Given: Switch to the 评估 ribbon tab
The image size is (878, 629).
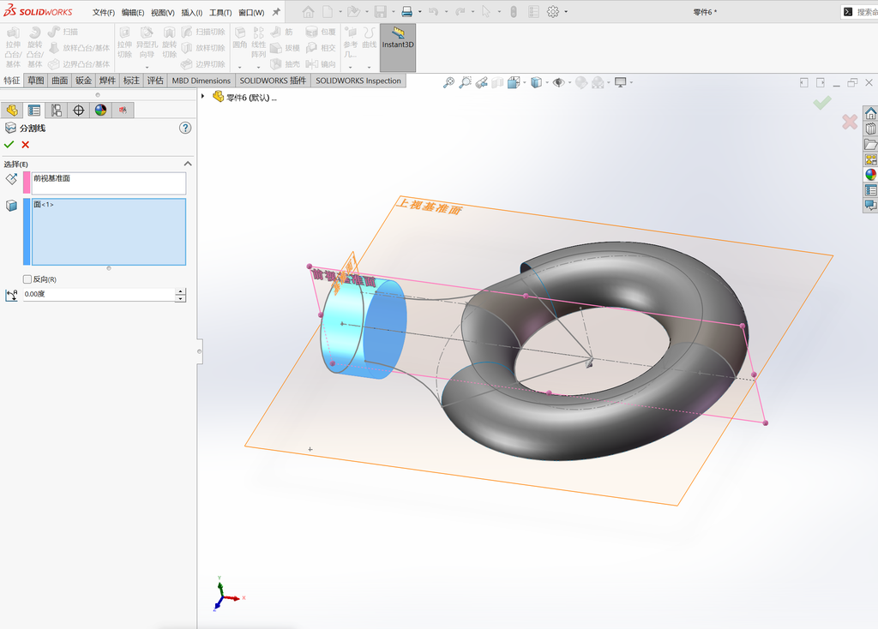Looking at the screenshot, I should coord(155,81).
